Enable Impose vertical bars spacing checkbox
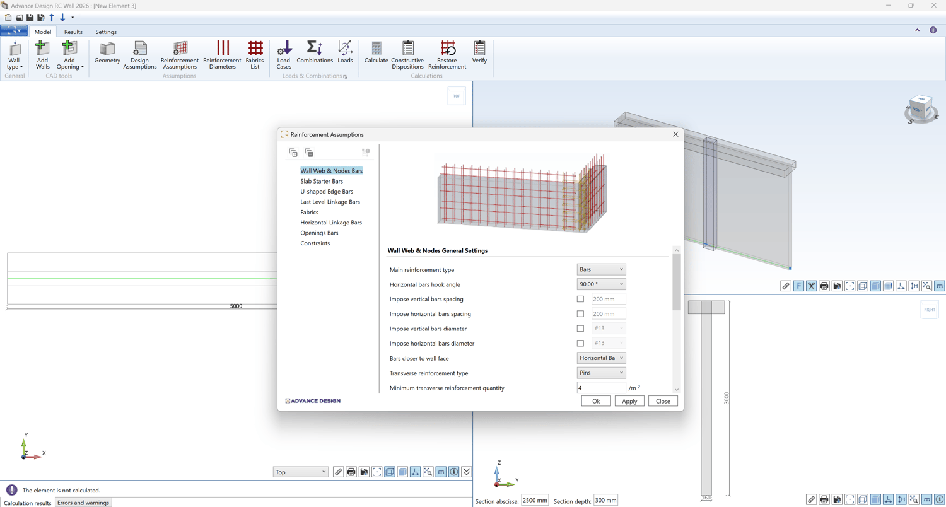Image resolution: width=946 pixels, height=507 pixels. [580, 299]
